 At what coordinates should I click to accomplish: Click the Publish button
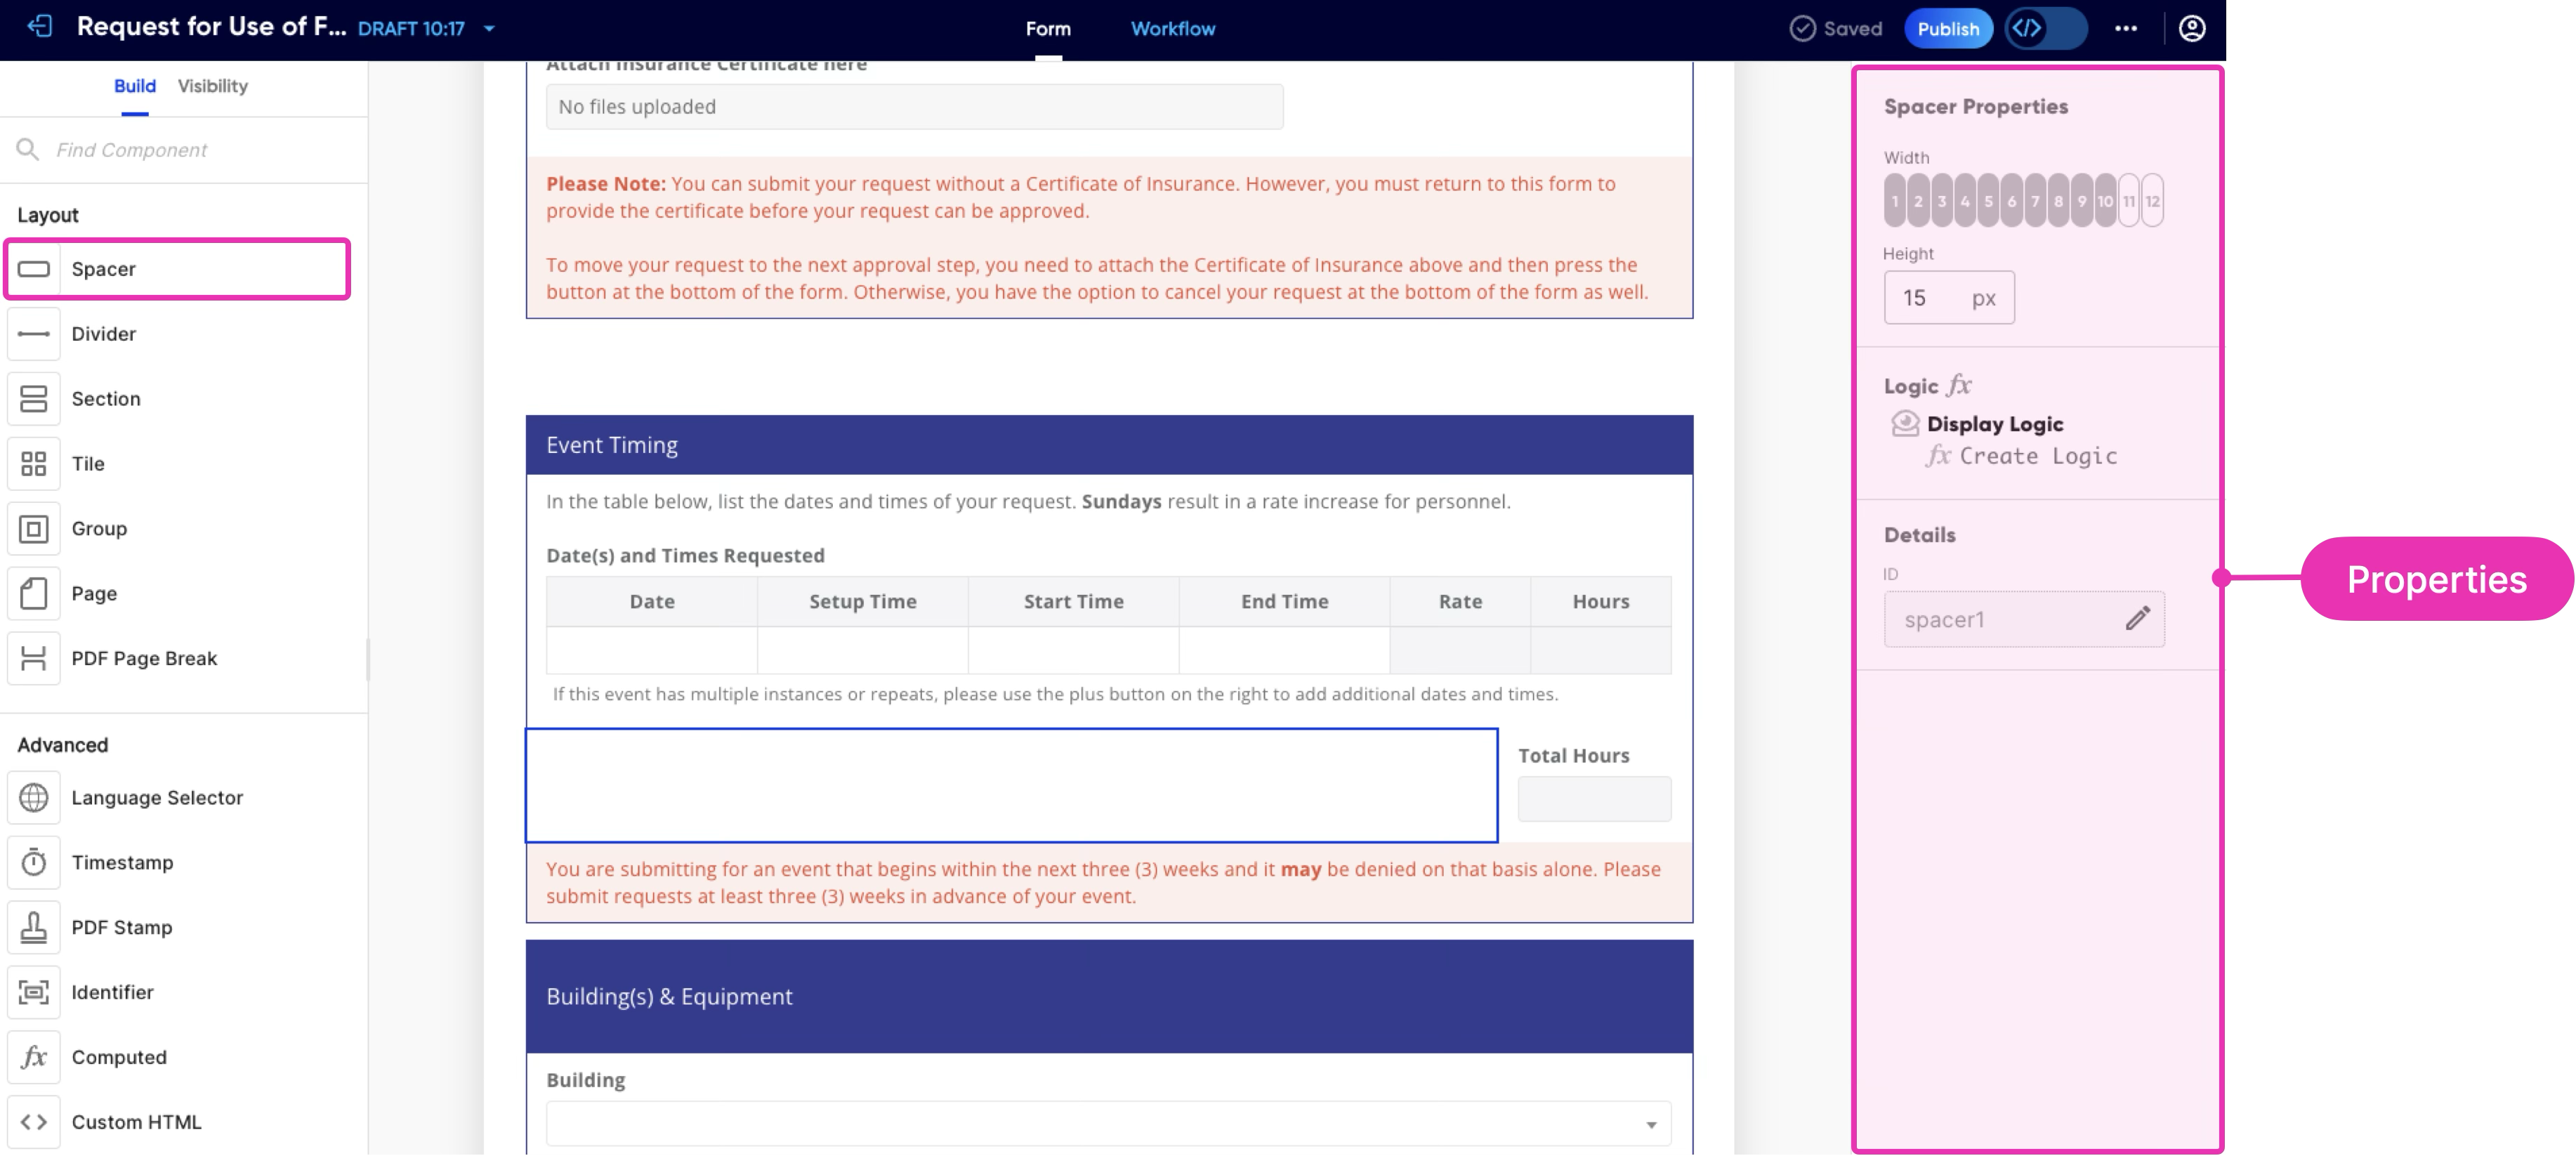1947,28
